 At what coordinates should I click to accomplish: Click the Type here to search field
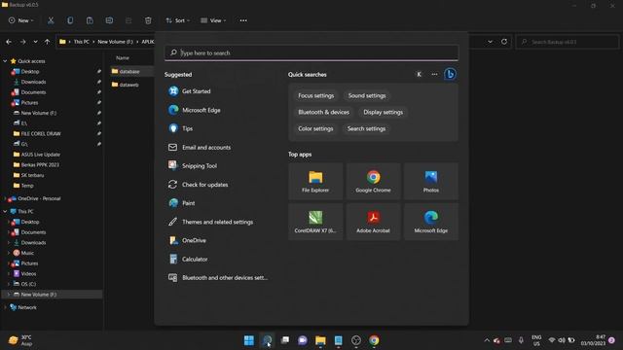[311, 52]
